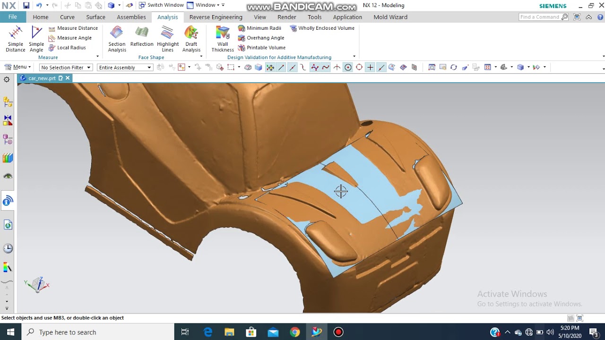Open the Assembly Navigator in the sidebar
The width and height of the screenshot is (605, 340).
(8, 102)
